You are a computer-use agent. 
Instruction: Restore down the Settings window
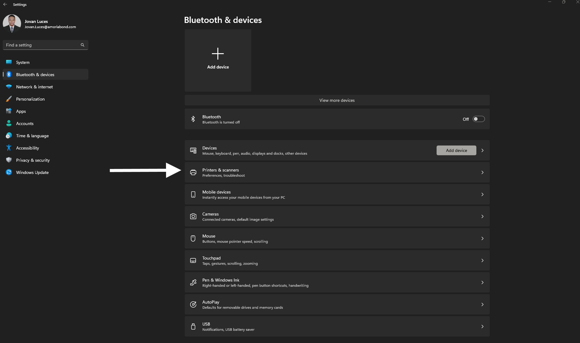(563, 2)
